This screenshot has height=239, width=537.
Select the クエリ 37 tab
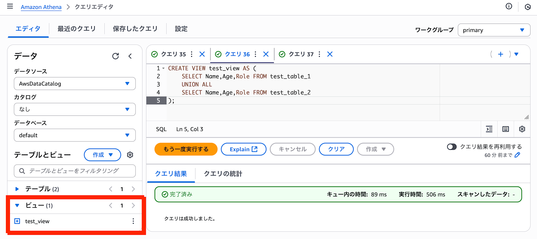point(301,54)
